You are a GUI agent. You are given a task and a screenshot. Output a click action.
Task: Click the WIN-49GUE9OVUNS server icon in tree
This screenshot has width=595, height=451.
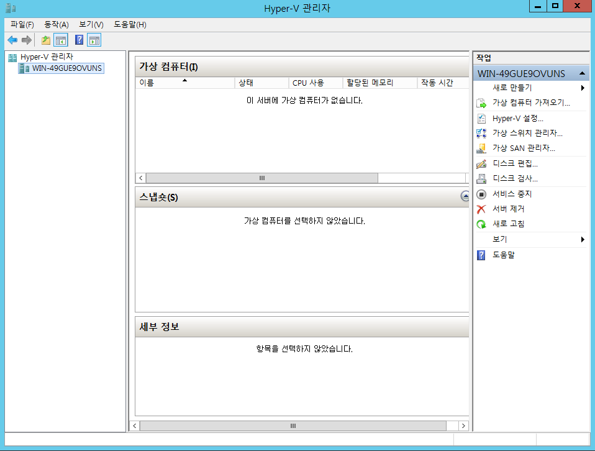pyautogui.click(x=24, y=68)
